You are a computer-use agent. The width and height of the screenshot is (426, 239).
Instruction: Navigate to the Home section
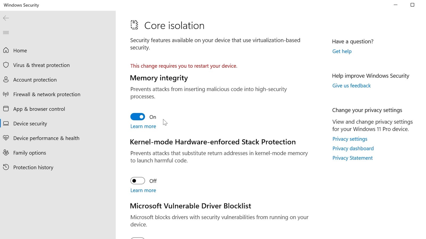click(20, 50)
